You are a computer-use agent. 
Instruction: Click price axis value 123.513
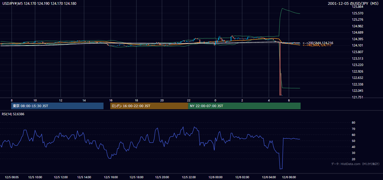coord(358,58)
